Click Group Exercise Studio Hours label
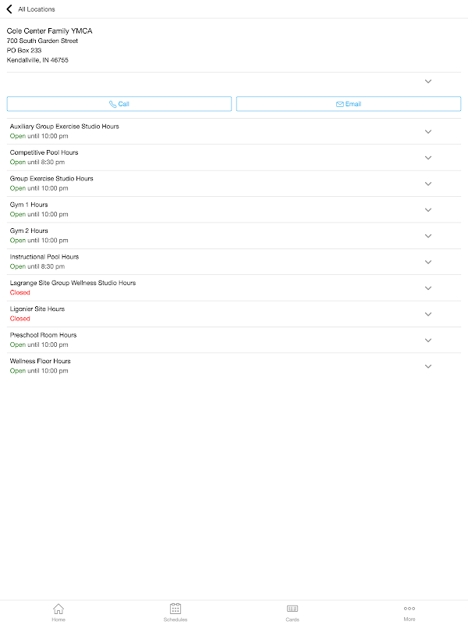Screen dimensions: 468x625 (51, 179)
